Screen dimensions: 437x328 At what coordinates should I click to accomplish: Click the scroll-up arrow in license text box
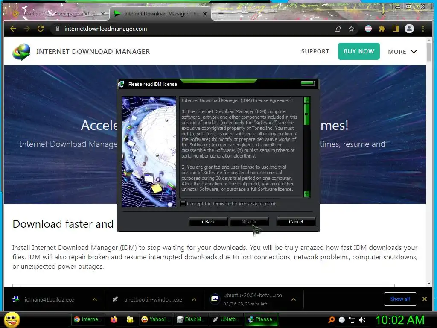pos(306,100)
